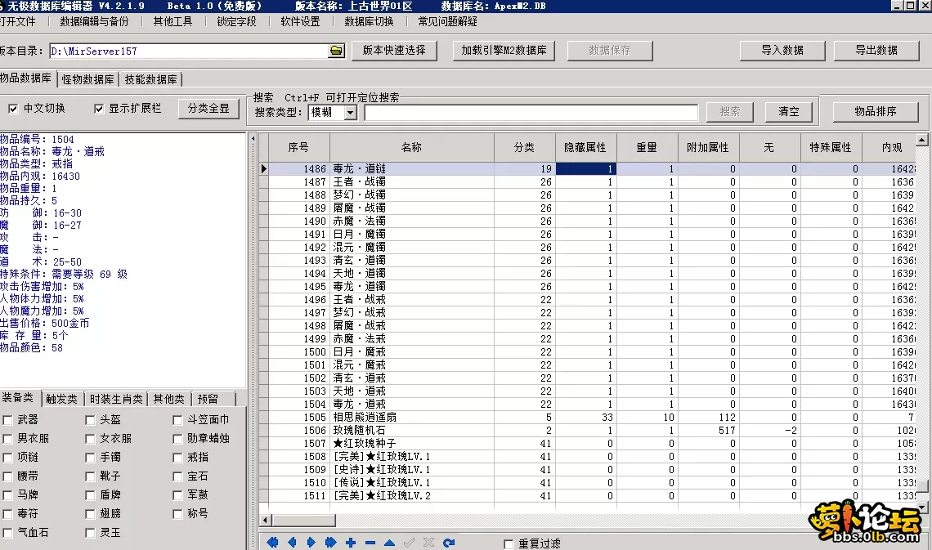The image size is (932, 550).
Task: Switch to 技能数据库 tab
Action: click(x=151, y=79)
